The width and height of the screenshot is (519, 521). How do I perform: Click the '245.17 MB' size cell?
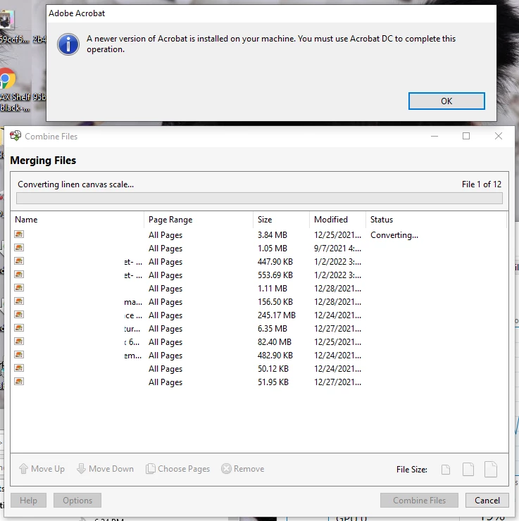pos(277,315)
